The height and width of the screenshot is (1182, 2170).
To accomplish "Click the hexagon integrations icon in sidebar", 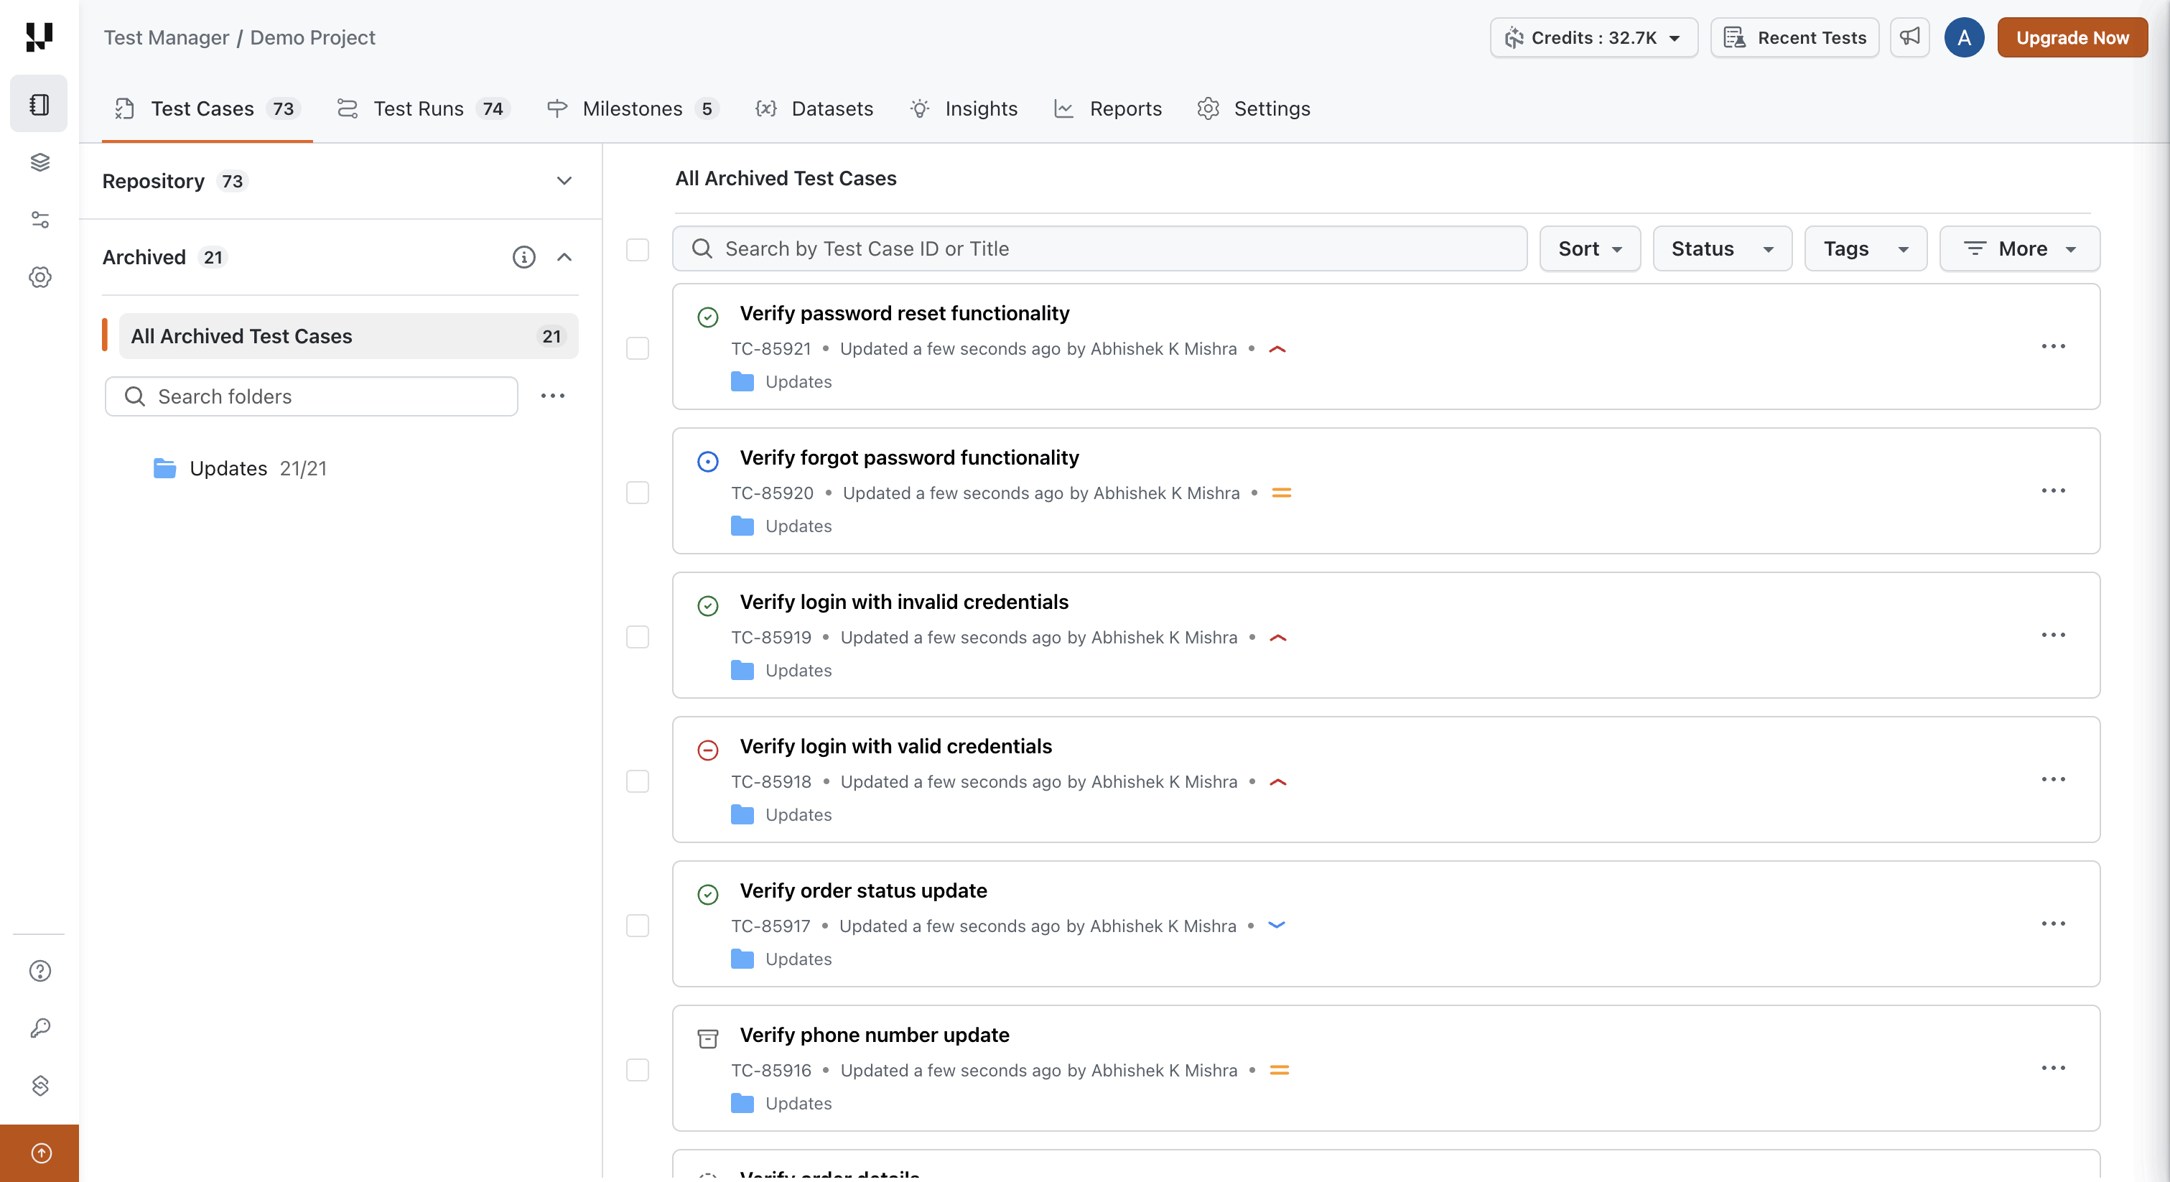I will tap(39, 1085).
